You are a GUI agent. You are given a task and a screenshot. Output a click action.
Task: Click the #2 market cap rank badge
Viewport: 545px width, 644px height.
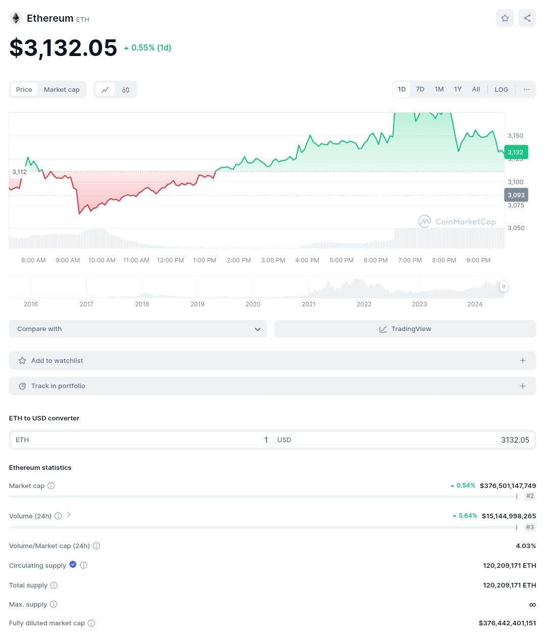point(530,496)
